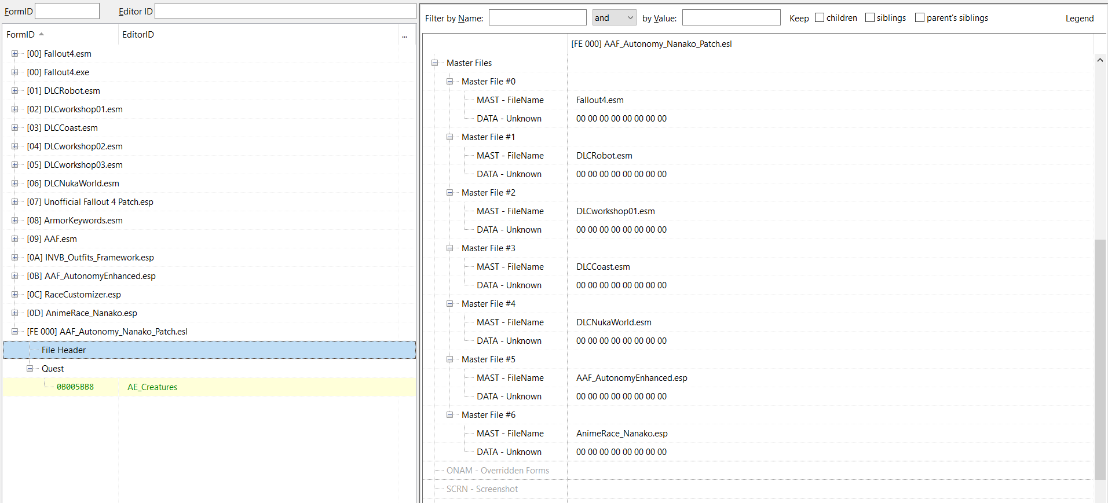Click the scrollbar up arrow
Image resolution: width=1108 pixels, height=503 pixels.
point(1100,60)
